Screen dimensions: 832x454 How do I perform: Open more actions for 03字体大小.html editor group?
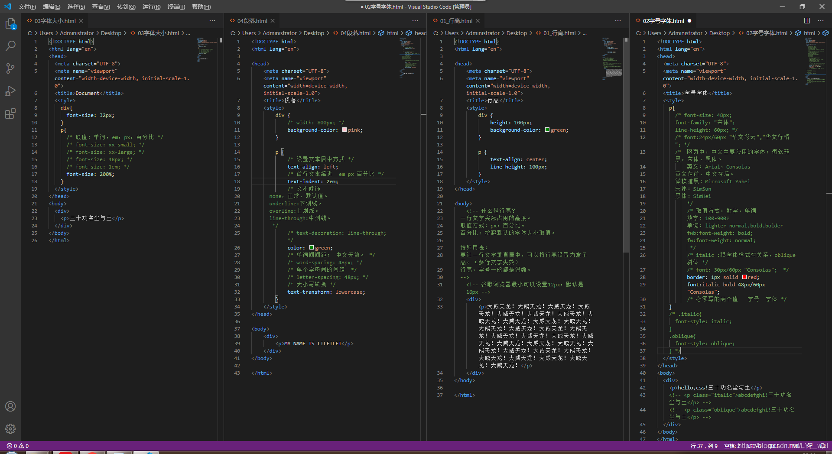(212, 21)
